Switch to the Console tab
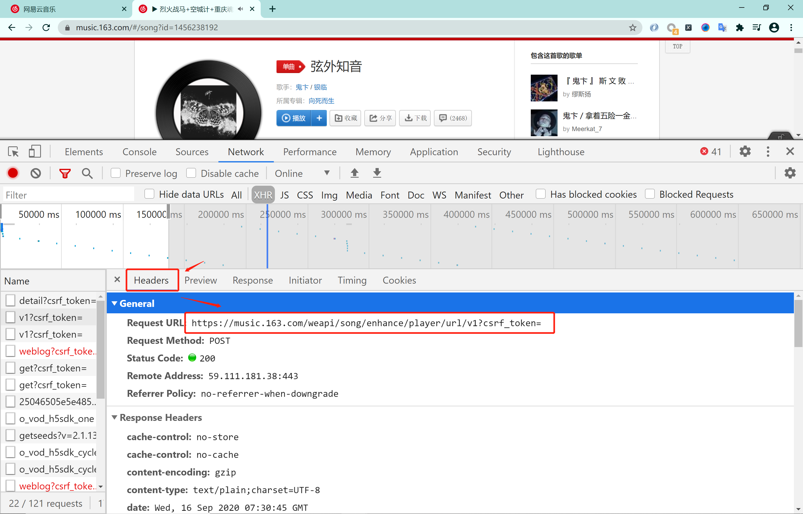This screenshot has width=803, height=514. (139, 152)
